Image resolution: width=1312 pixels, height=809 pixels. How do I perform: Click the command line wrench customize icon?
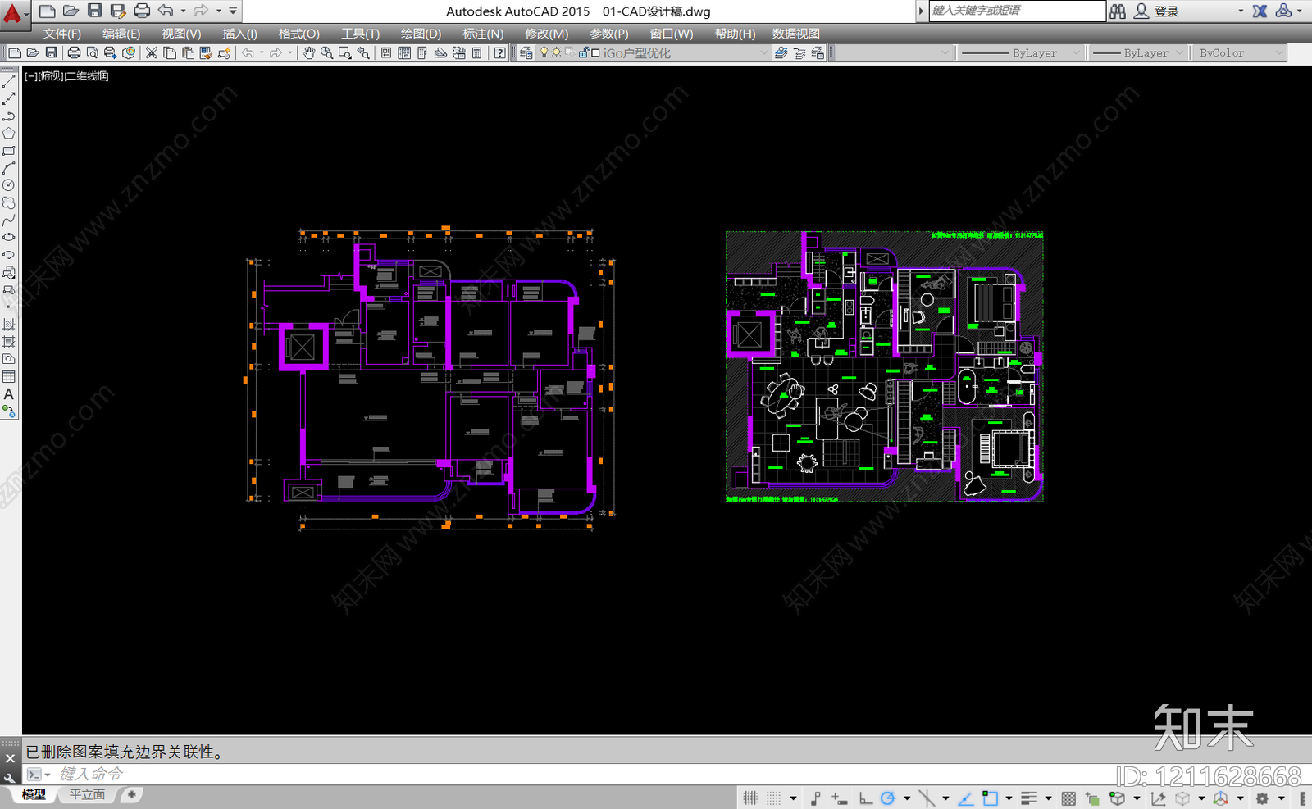pos(10,777)
